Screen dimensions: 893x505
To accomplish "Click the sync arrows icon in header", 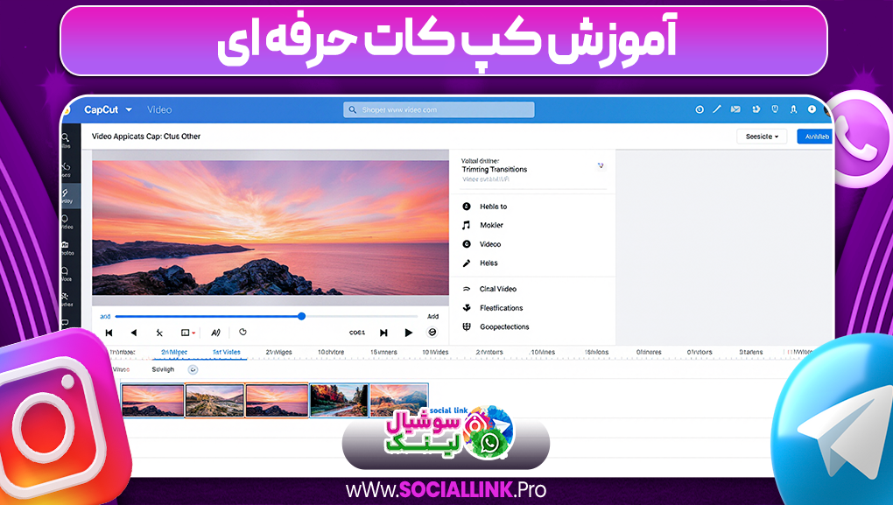I will point(756,109).
